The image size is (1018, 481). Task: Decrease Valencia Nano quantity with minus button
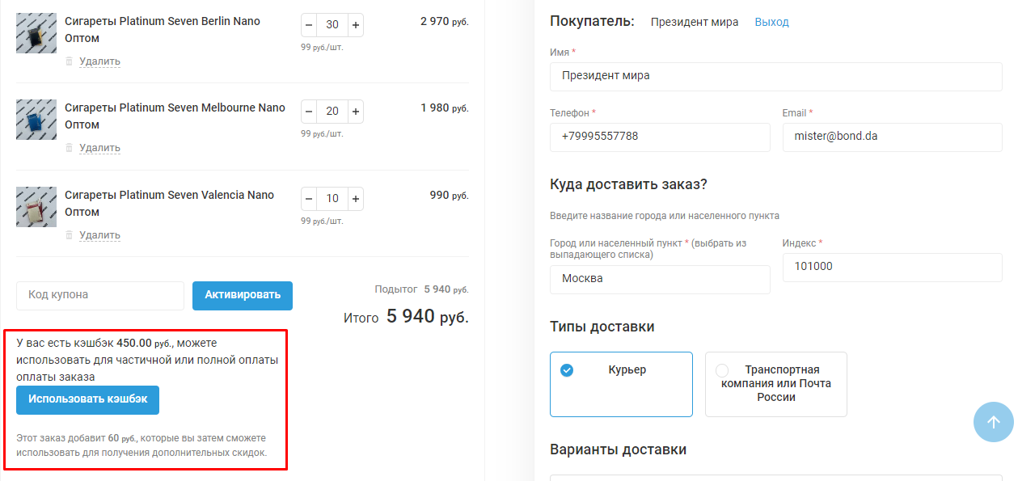point(309,199)
